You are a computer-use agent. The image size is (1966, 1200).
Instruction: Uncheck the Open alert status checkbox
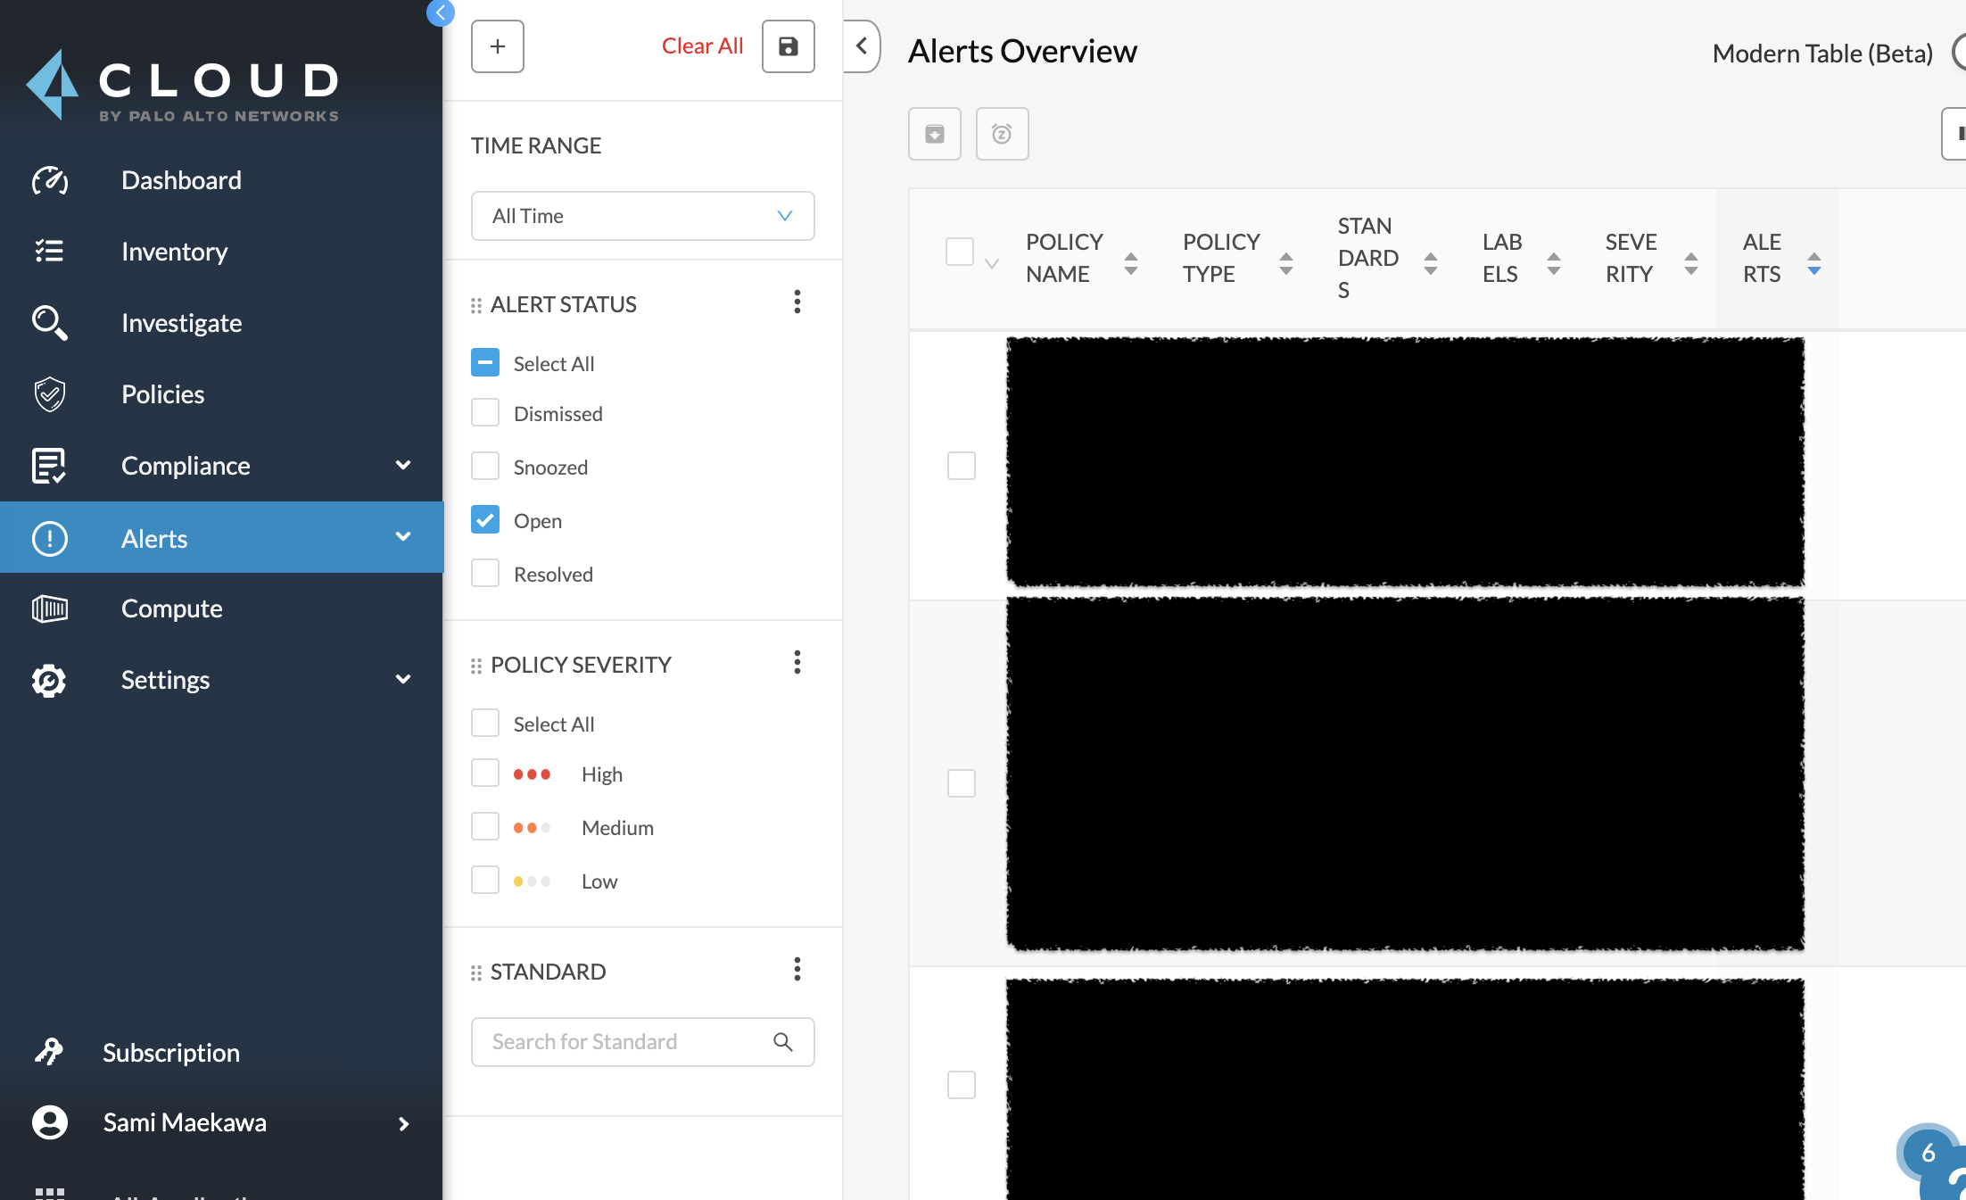tap(485, 520)
